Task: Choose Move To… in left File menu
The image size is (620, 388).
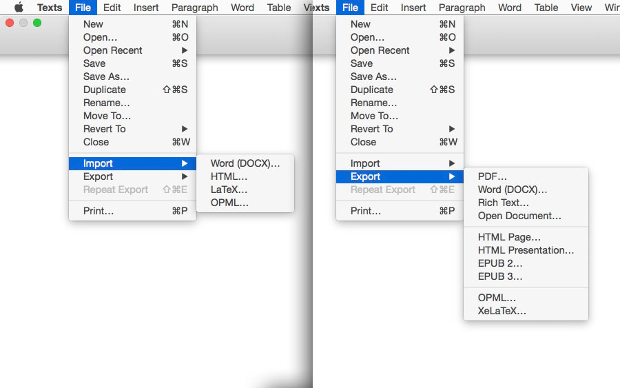Action: pos(132,116)
